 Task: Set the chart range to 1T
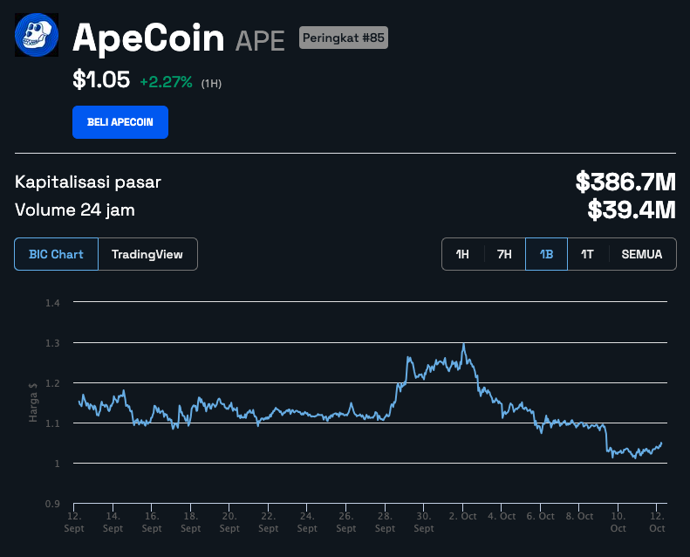587,255
